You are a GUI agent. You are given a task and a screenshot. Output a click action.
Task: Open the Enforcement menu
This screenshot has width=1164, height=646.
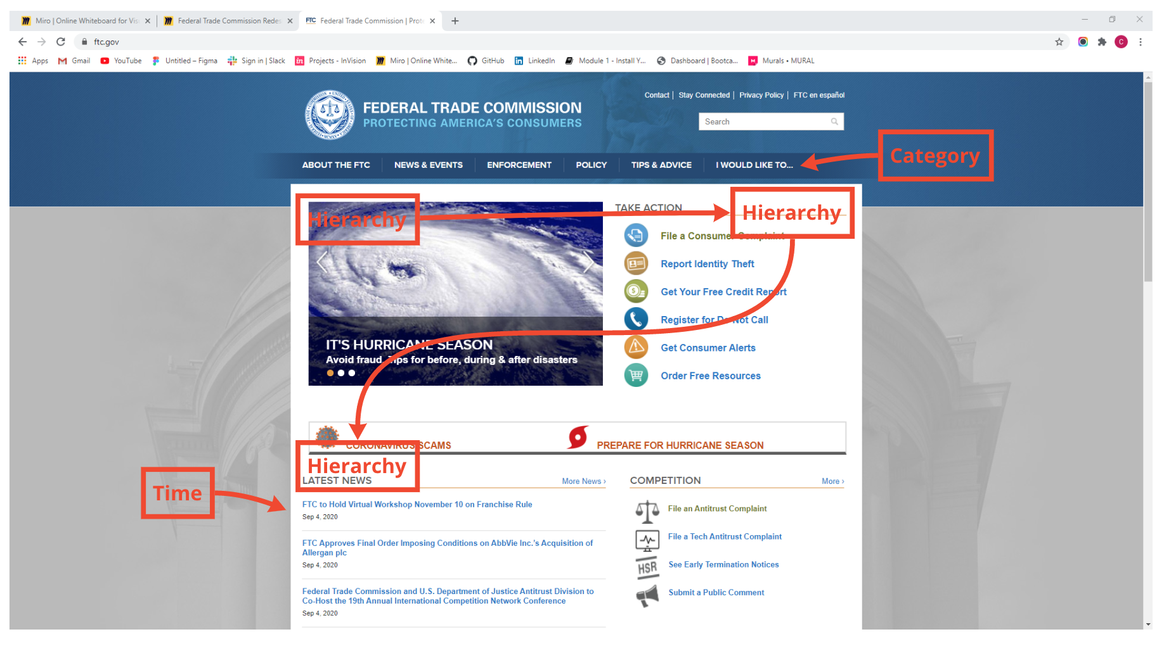[519, 165]
